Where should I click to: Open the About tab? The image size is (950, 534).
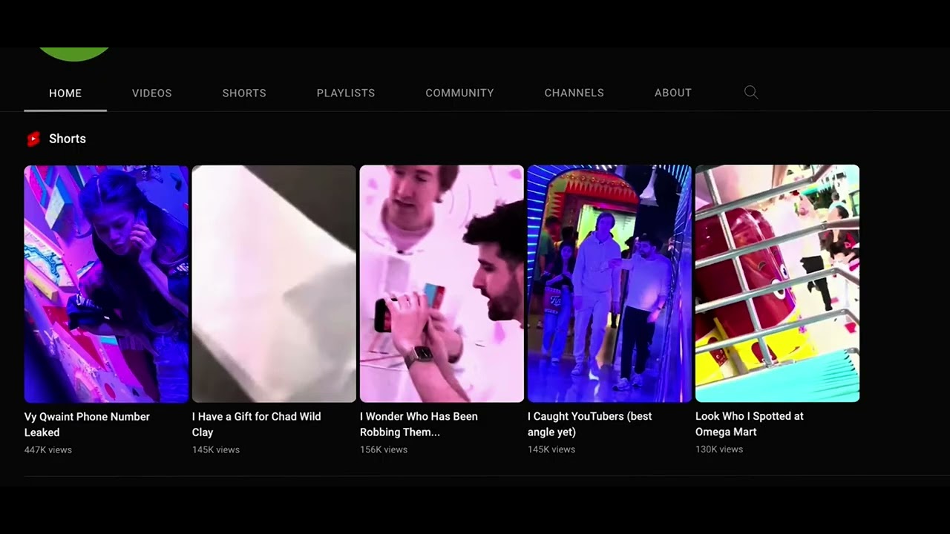pyautogui.click(x=673, y=93)
